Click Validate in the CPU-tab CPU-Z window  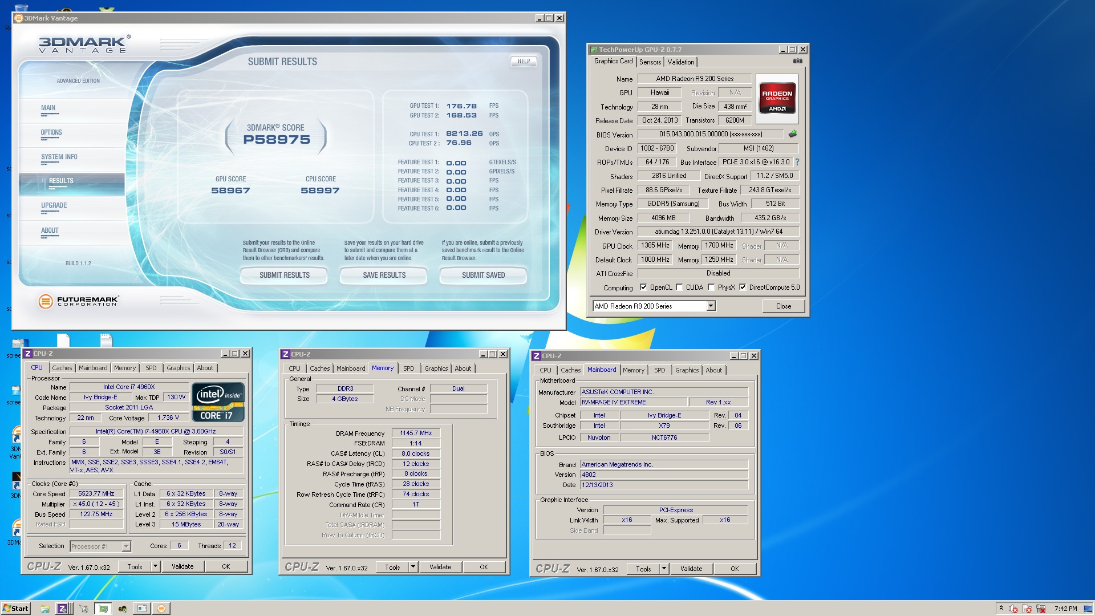(182, 566)
